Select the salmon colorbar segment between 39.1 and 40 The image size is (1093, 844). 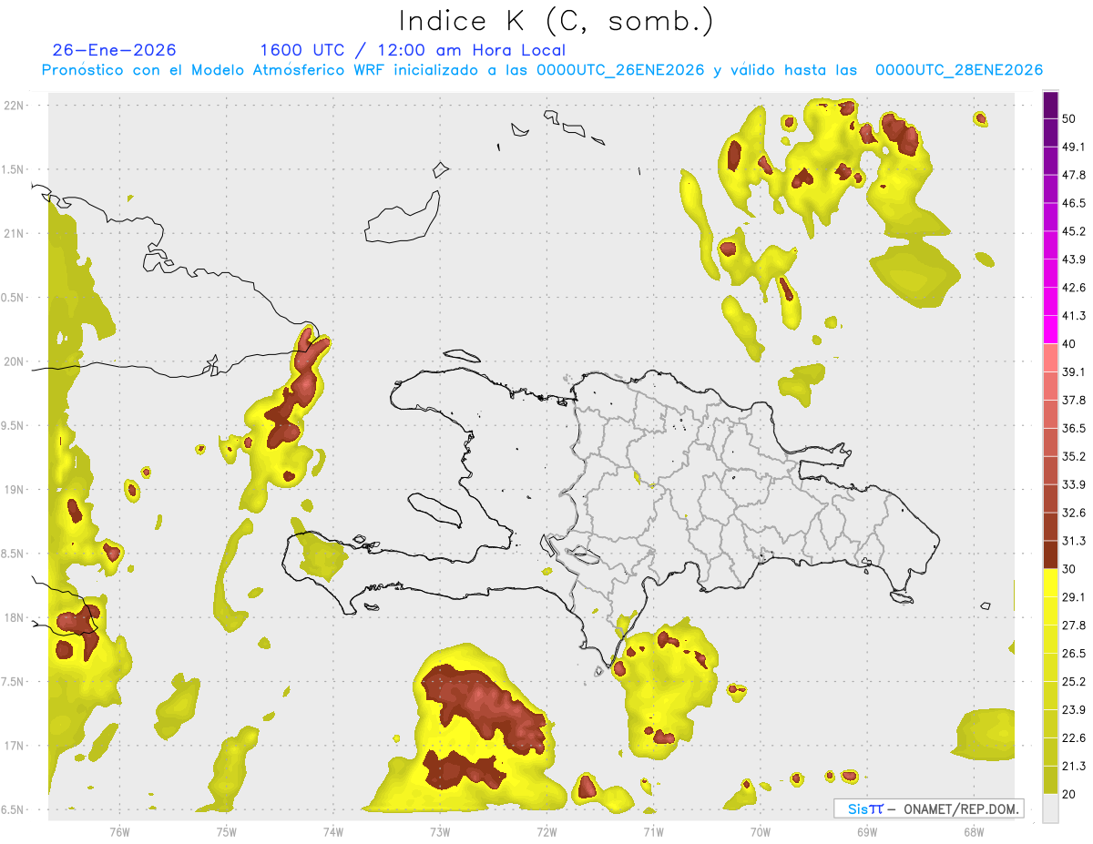point(1050,358)
